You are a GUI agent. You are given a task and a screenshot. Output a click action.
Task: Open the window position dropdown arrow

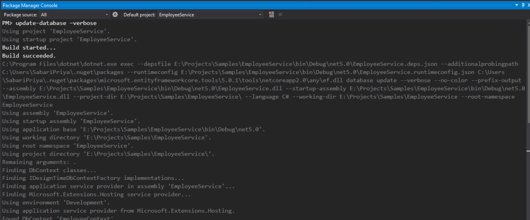517,5
